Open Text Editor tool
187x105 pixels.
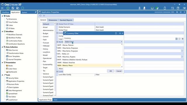coord(12,97)
